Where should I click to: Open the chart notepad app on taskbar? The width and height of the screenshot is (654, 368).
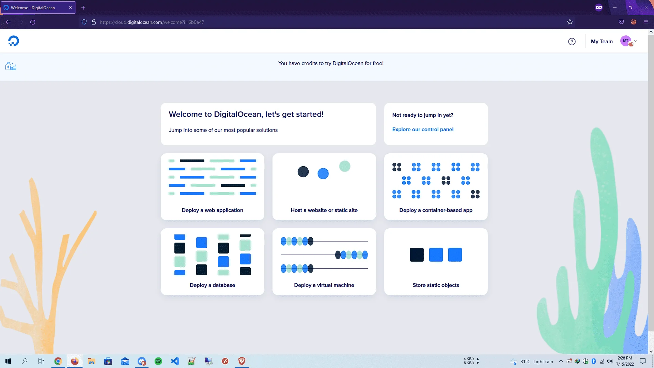(192, 361)
